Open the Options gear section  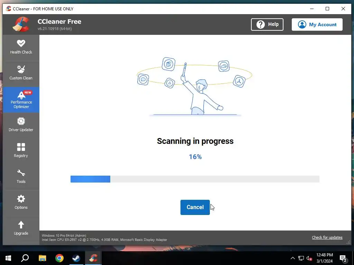(x=21, y=203)
